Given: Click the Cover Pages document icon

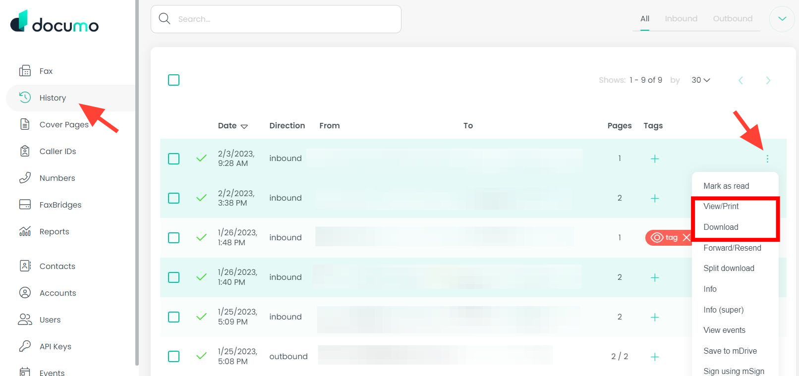Looking at the screenshot, I should [x=25, y=124].
